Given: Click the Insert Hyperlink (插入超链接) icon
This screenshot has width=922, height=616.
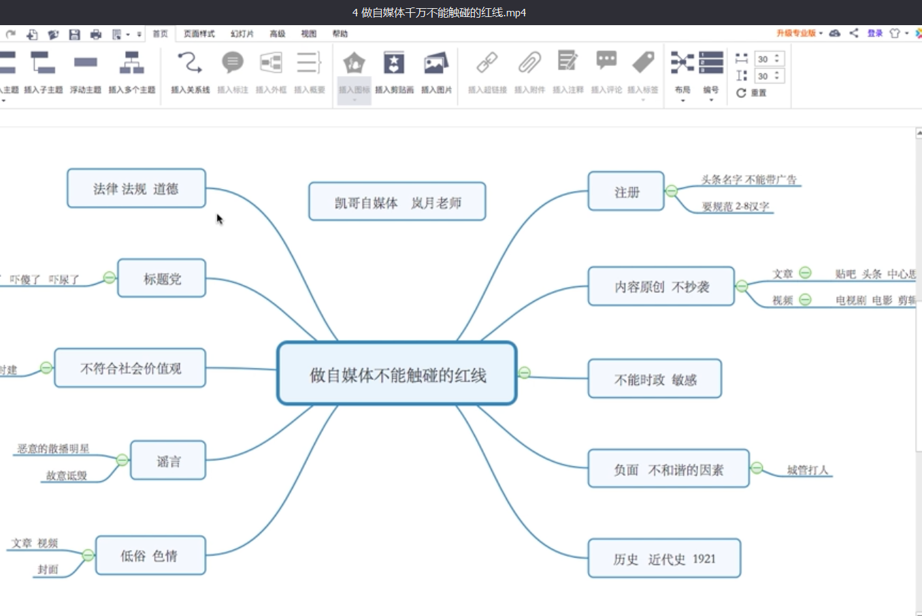Looking at the screenshot, I should 487,63.
